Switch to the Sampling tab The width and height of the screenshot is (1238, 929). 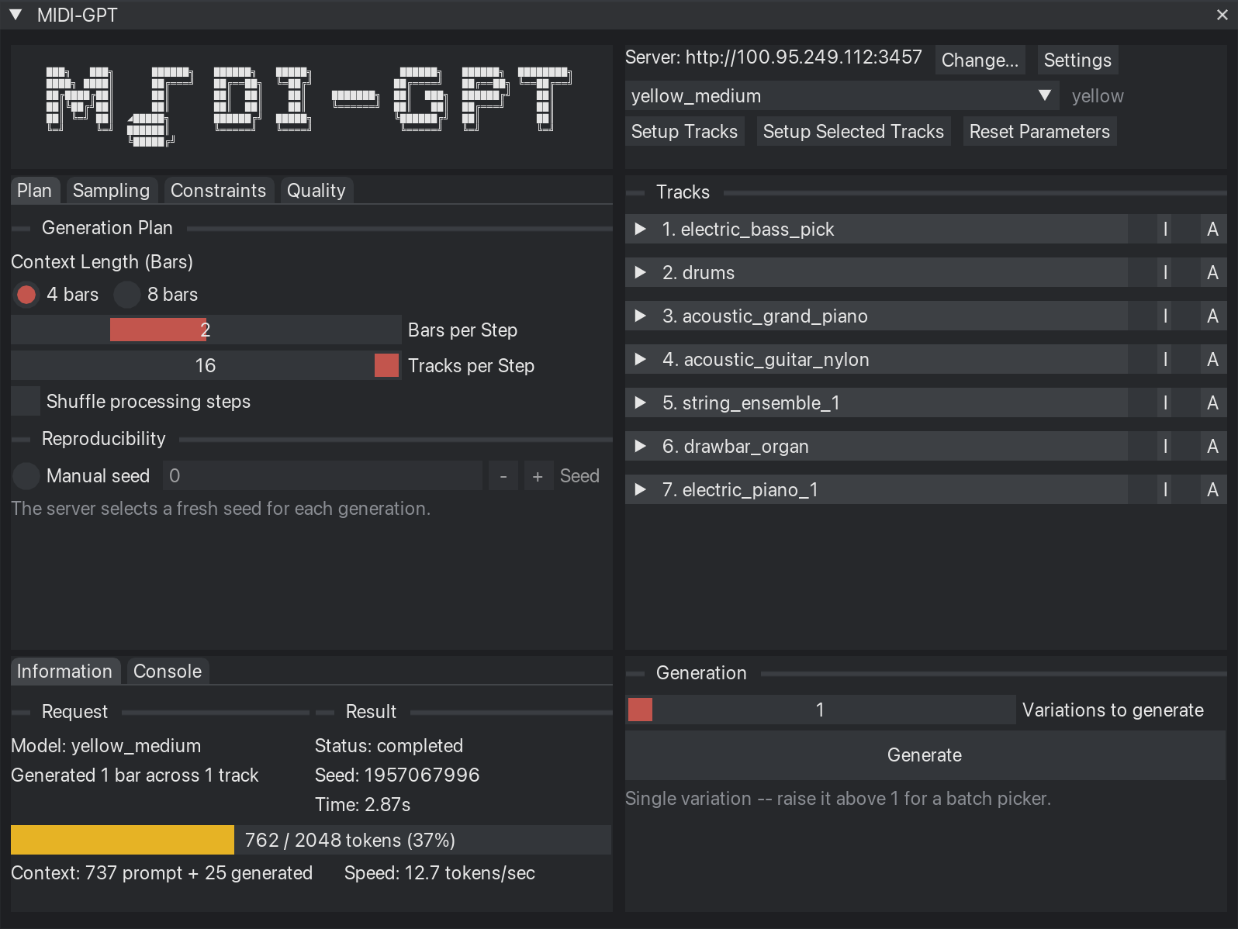pos(112,191)
